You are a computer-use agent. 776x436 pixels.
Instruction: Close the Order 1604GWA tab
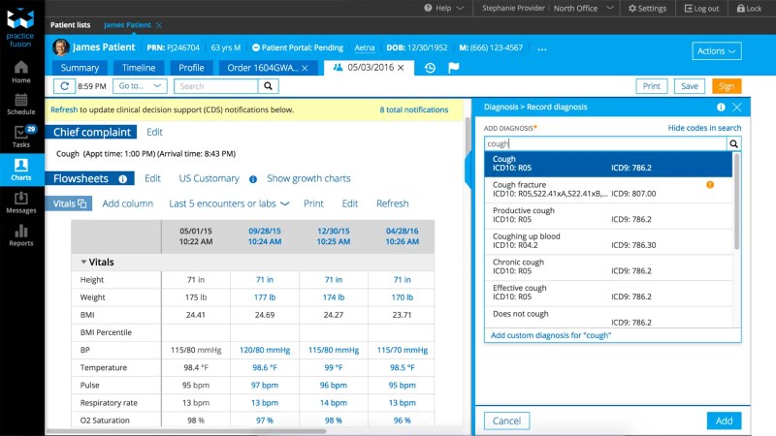point(305,68)
